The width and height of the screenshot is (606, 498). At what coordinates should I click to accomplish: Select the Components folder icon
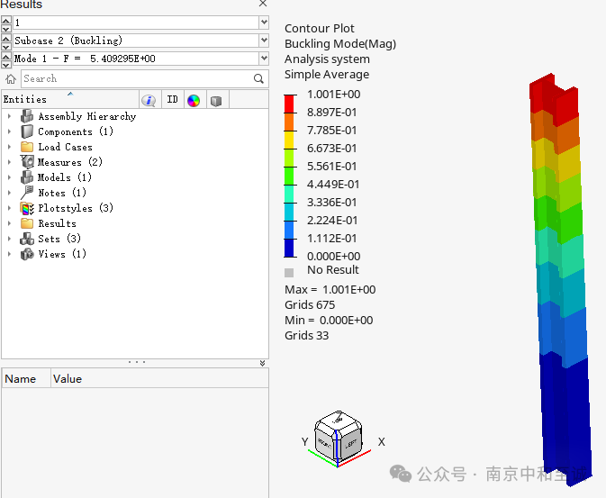coord(27,131)
